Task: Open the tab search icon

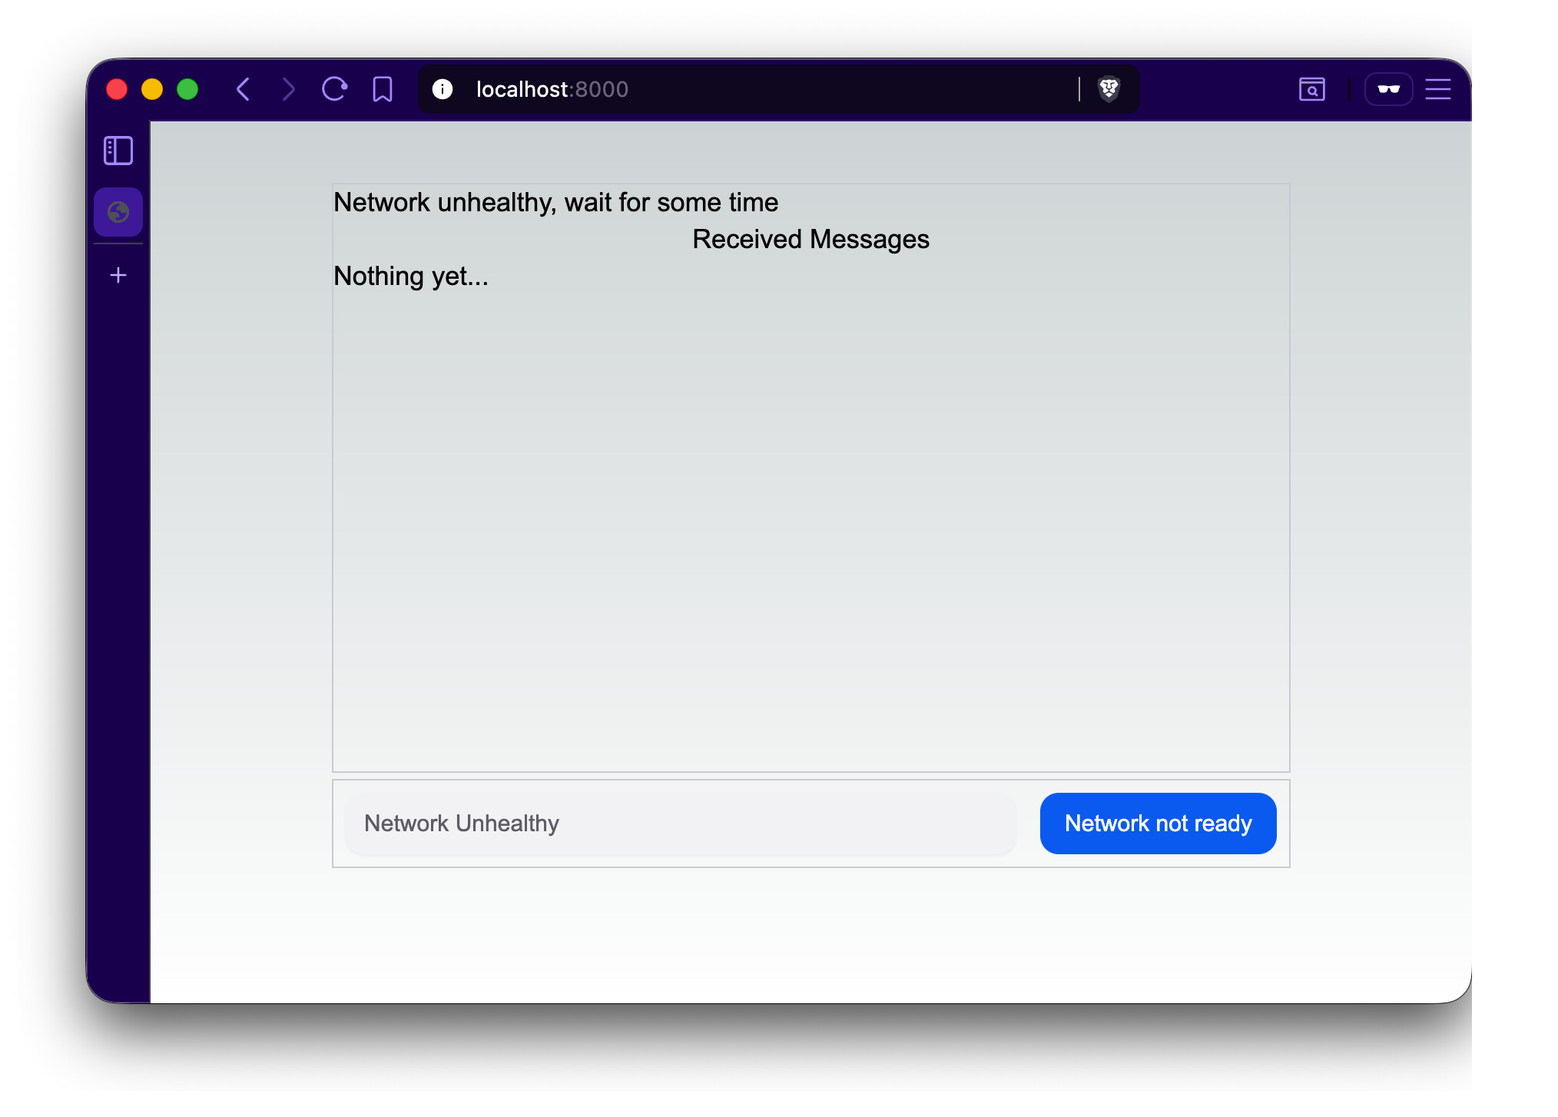Action: pyautogui.click(x=1311, y=89)
